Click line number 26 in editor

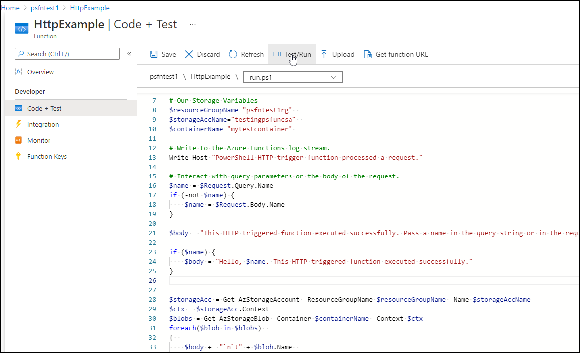pos(152,281)
